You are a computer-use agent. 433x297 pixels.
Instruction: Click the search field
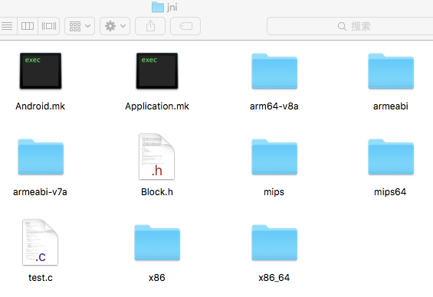pos(350,26)
